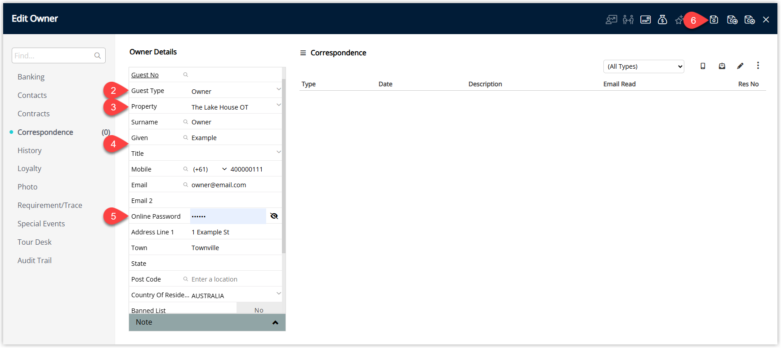
Task: Click the star-plus icon in header
Action: pyautogui.click(x=678, y=20)
